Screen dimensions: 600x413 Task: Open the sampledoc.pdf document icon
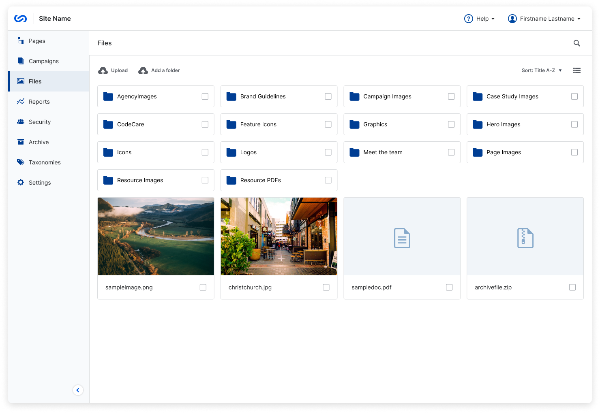[402, 238]
